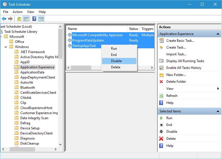Toggle the Show/Hide Console Tree toolbar icon

point(26,19)
